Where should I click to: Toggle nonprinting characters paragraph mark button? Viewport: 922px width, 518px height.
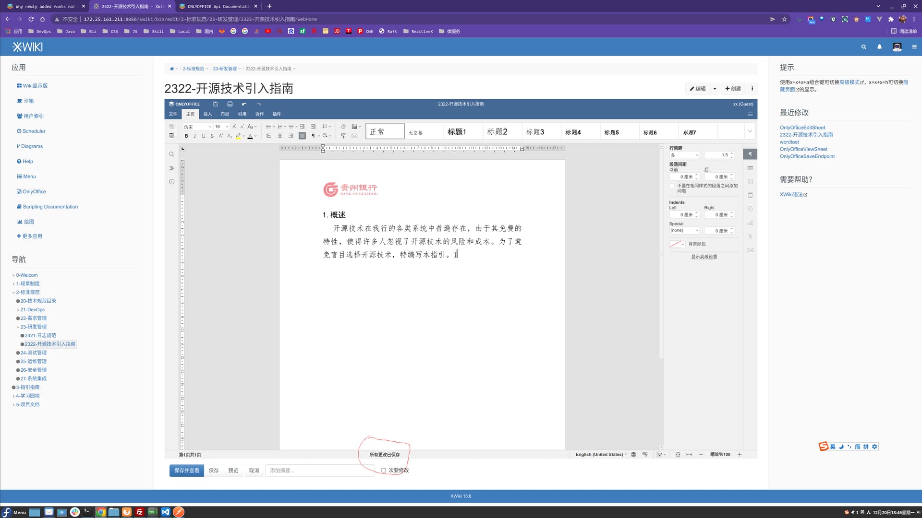[313, 136]
